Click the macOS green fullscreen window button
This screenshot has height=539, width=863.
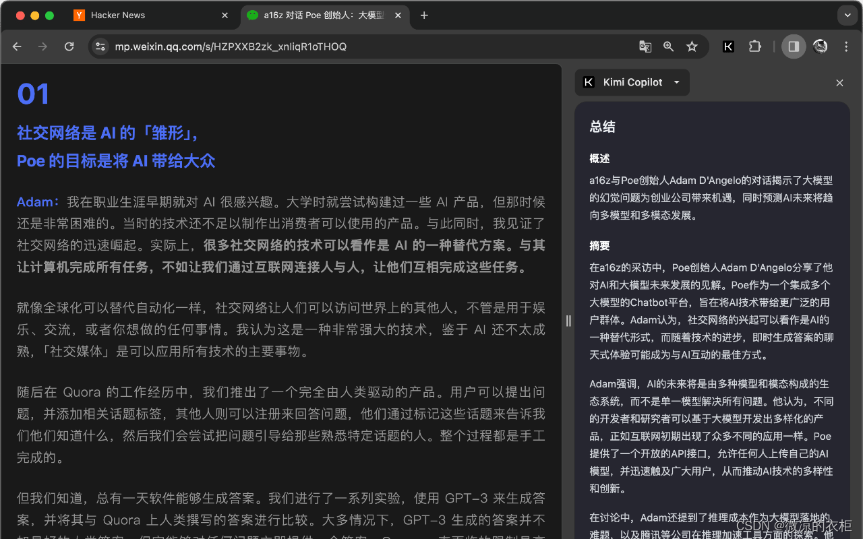coord(49,15)
